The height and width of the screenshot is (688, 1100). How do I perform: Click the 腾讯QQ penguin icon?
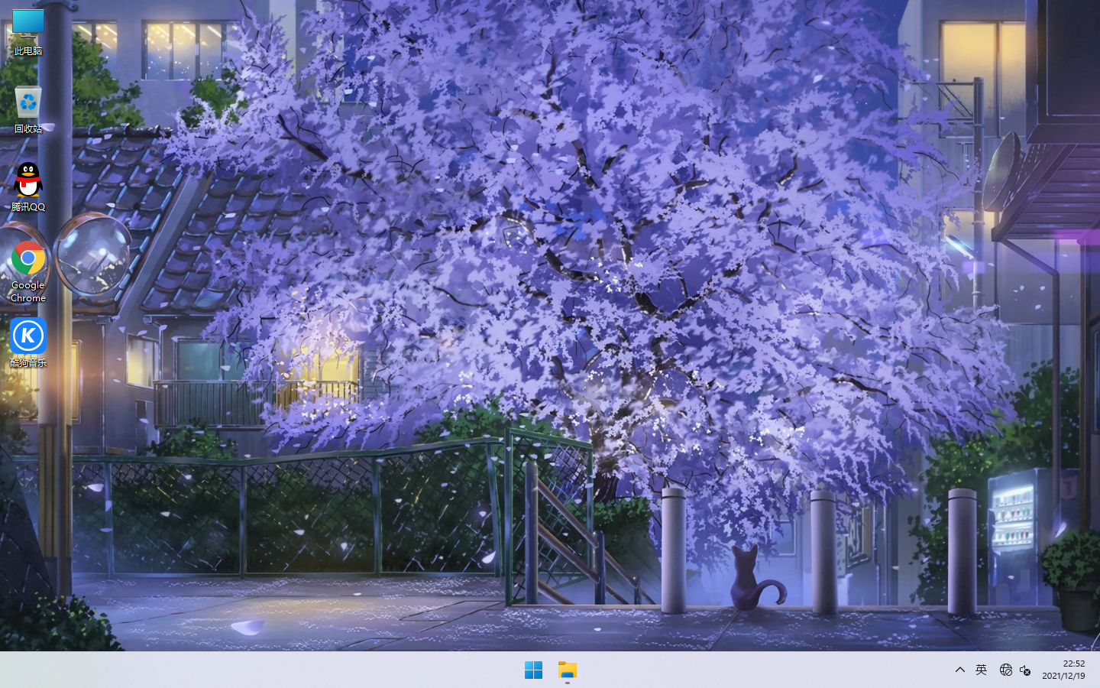click(28, 180)
